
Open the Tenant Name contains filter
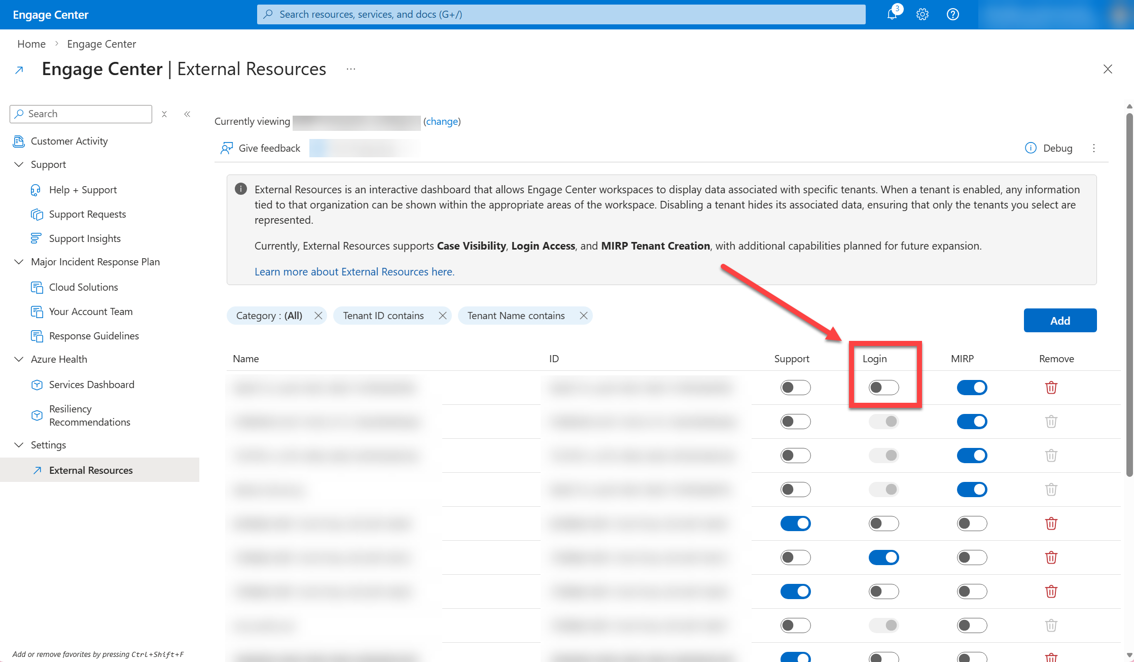coord(516,316)
